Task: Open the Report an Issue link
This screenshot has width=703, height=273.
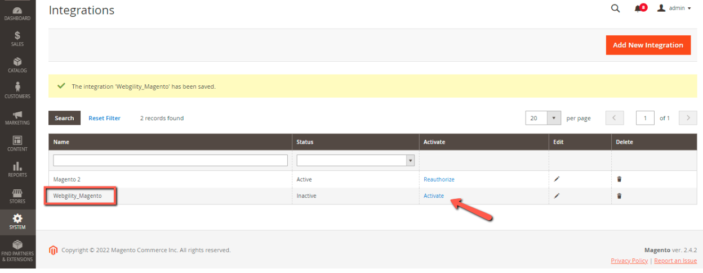Action: point(675,261)
